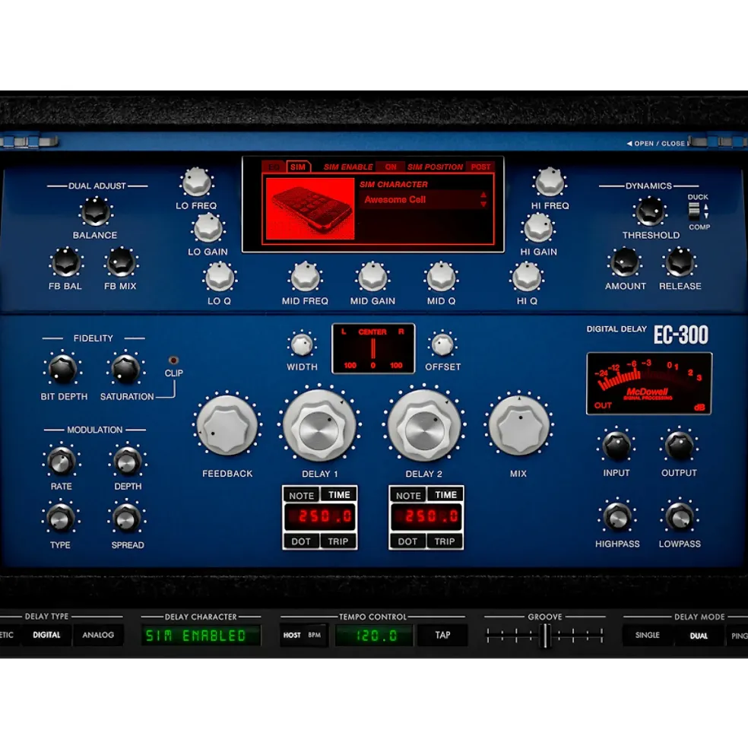The height and width of the screenshot is (749, 748).
Task: Click the modulation Rate knob
Action: click(x=61, y=462)
